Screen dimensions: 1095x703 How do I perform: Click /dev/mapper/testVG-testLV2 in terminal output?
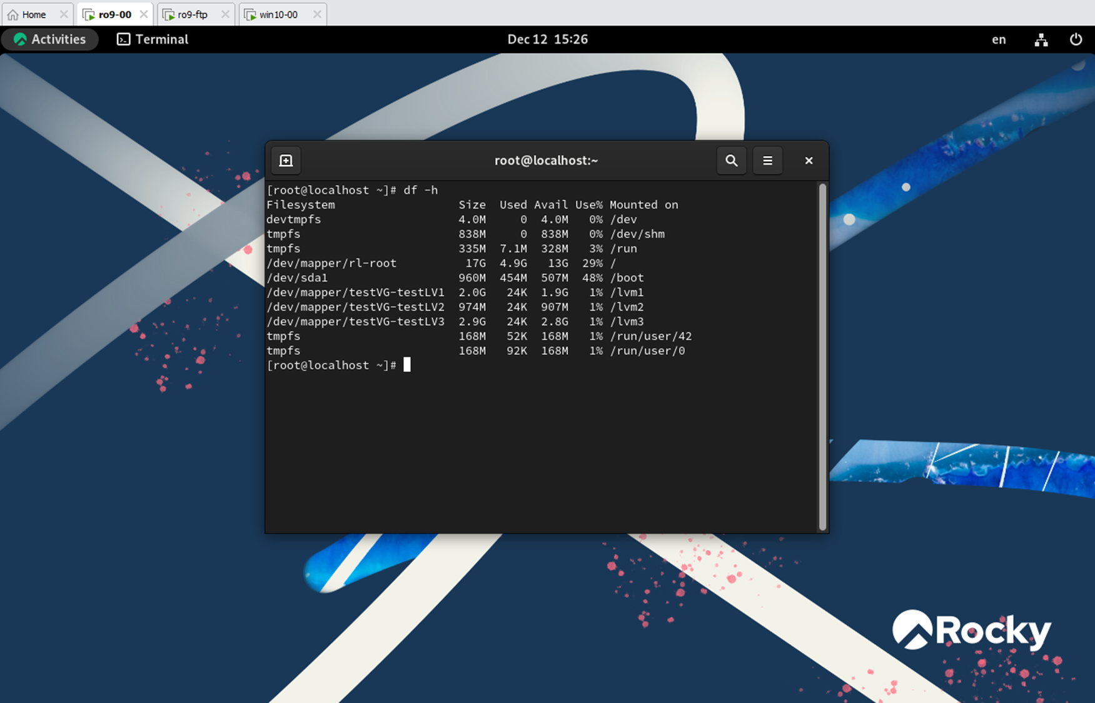tap(355, 307)
